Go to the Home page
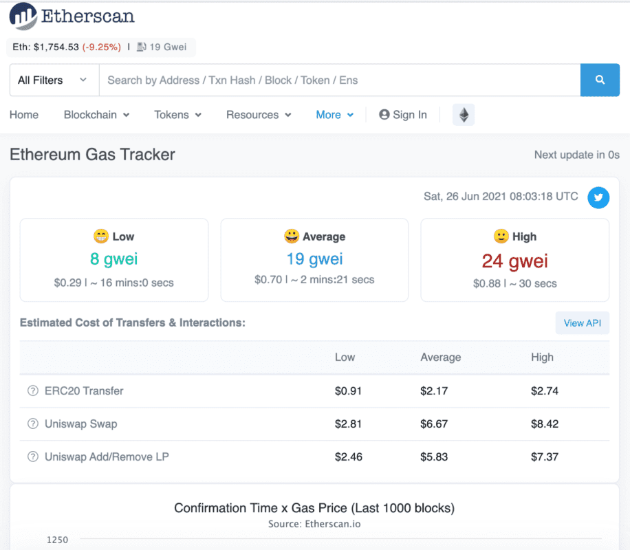Screen dimensions: 630x550 click(x=24, y=115)
